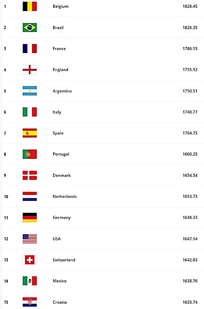Click Spain's 1704.75 points value

[190, 133]
